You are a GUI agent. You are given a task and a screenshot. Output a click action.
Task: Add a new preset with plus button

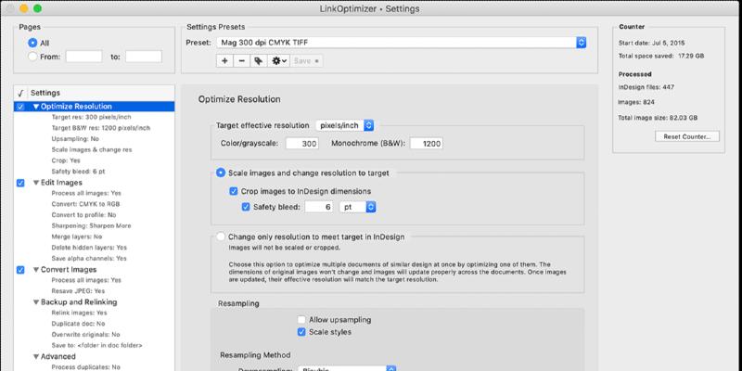pyautogui.click(x=224, y=61)
